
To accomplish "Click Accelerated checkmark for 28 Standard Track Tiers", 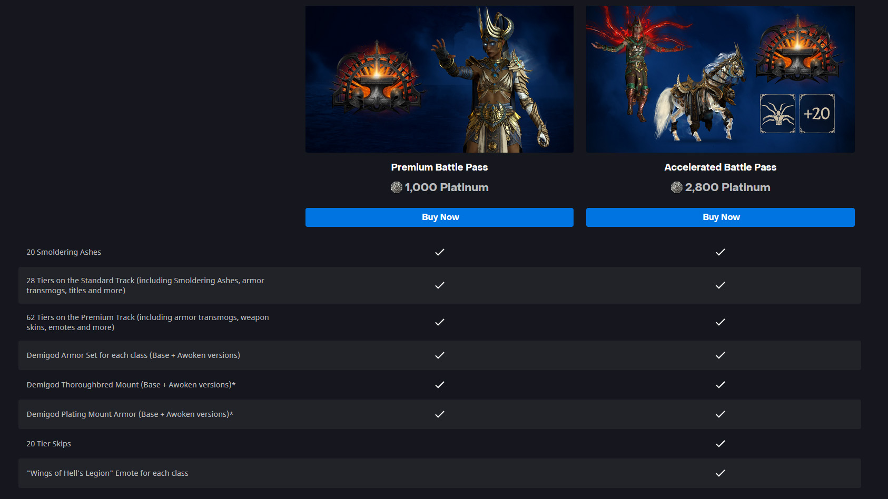I will 721,285.
